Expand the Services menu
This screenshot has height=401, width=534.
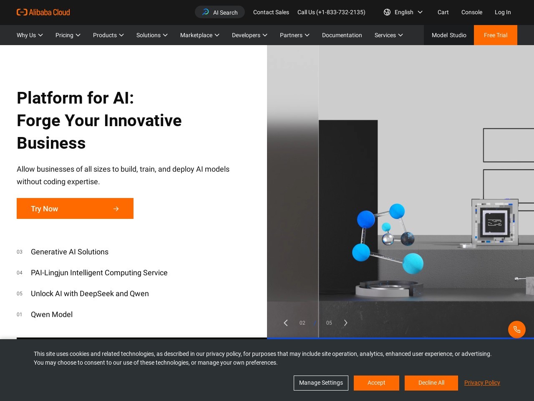point(389,35)
